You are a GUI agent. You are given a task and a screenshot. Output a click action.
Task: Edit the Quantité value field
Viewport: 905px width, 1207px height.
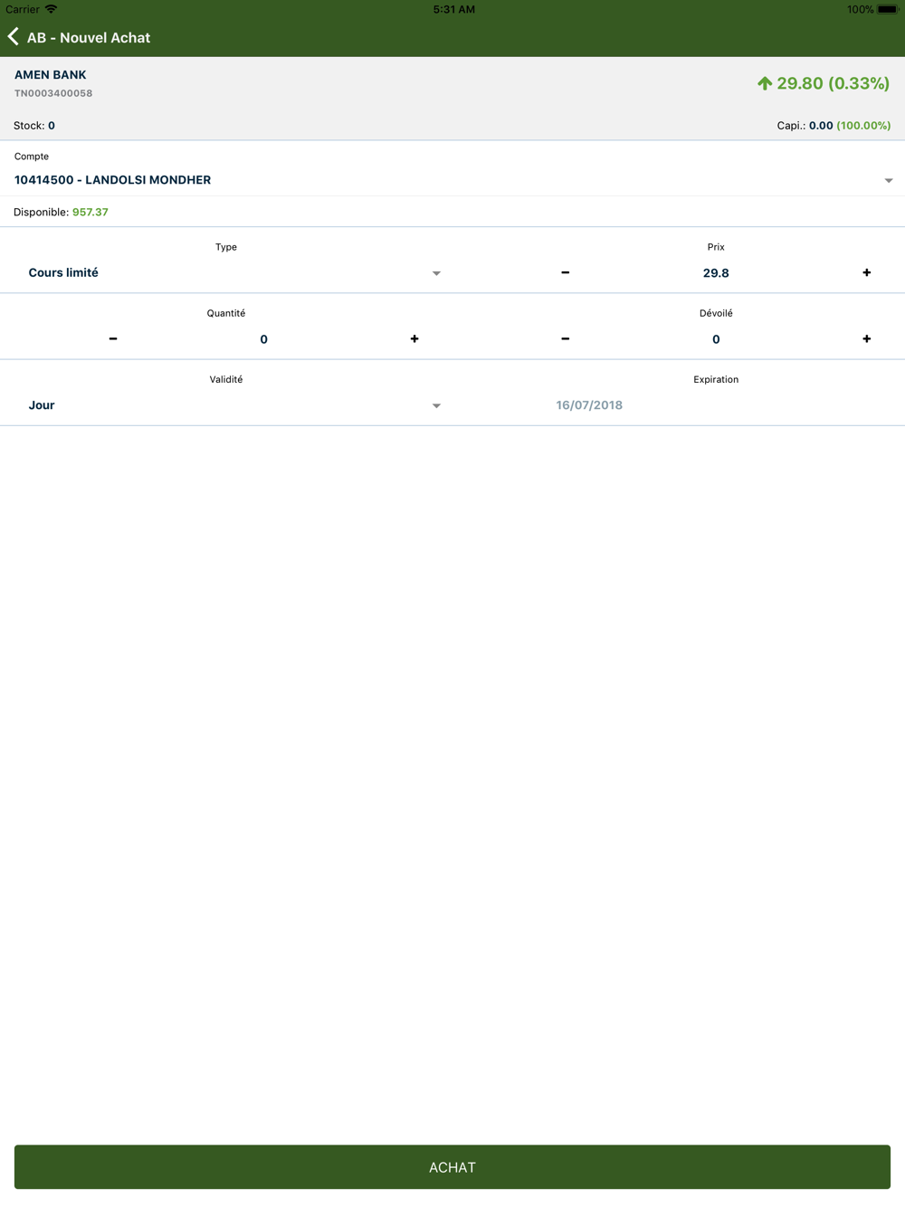pos(263,339)
